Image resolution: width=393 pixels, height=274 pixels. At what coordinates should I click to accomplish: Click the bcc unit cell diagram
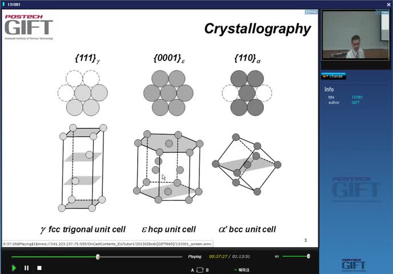pos(247,164)
